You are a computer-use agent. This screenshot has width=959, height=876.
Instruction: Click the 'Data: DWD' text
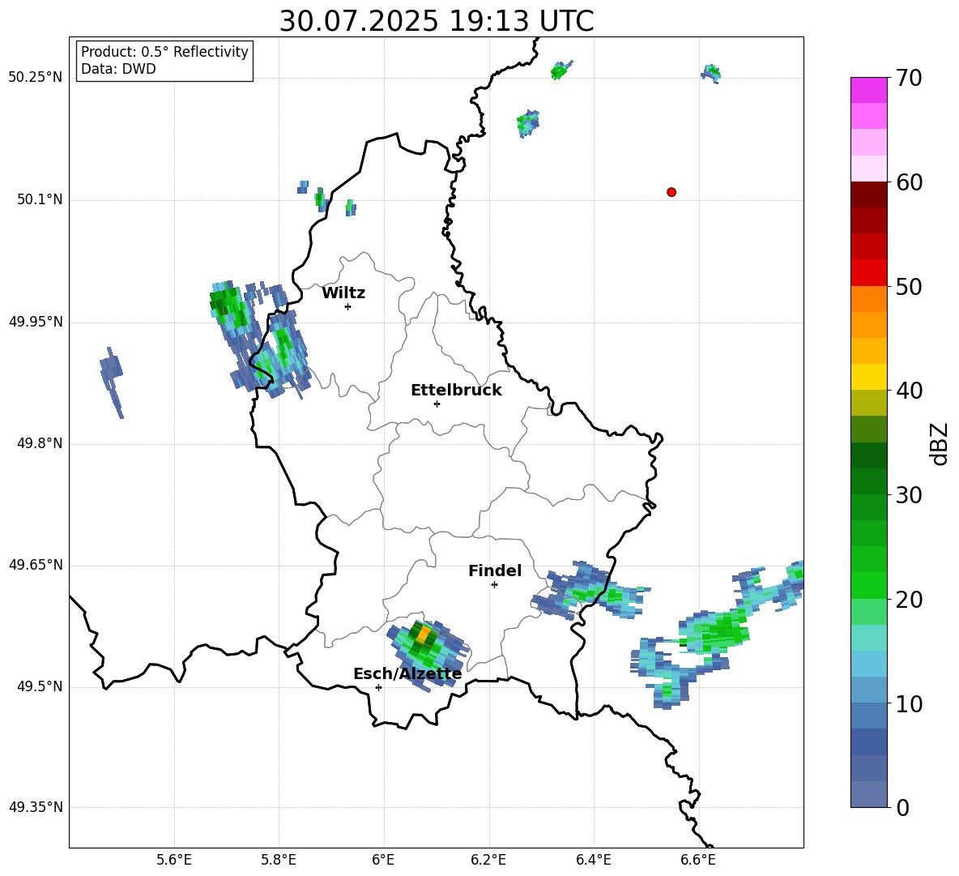(x=118, y=69)
